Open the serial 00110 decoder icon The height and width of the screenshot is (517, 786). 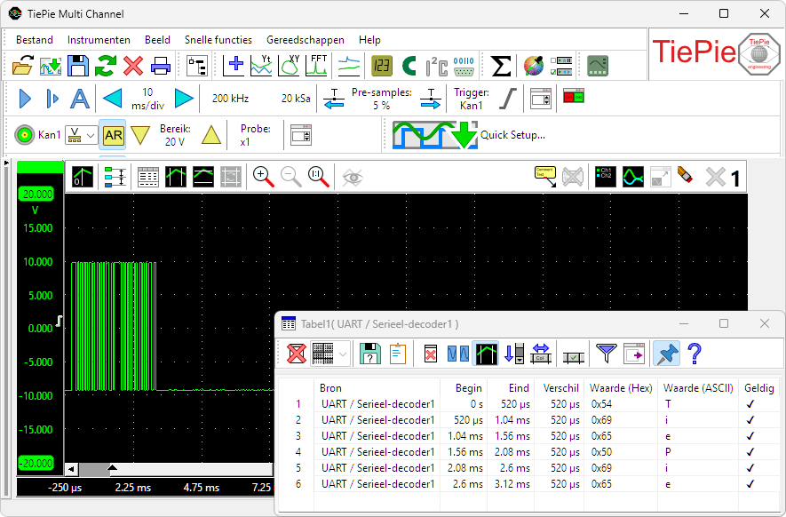464,66
